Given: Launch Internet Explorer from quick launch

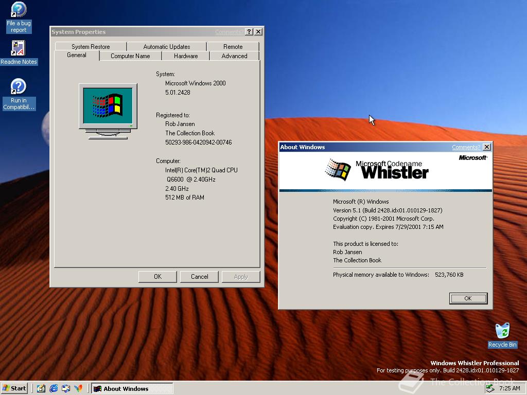Looking at the screenshot, I should click(x=54, y=388).
